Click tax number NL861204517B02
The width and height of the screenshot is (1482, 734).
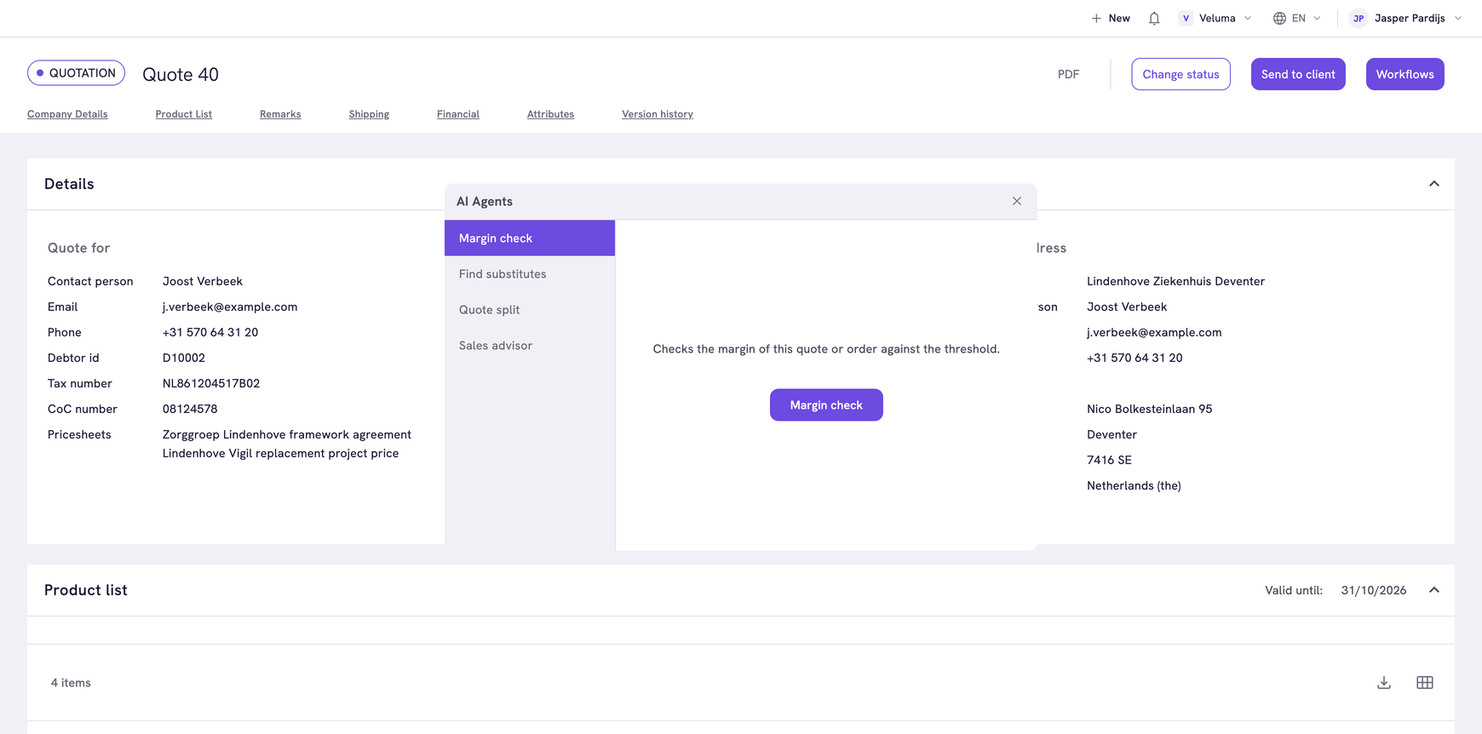click(x=211, y=383)
